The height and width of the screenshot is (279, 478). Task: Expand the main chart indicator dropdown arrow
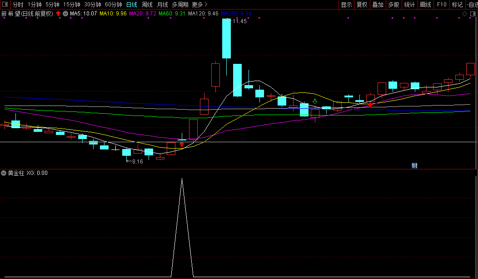point(65,14)
